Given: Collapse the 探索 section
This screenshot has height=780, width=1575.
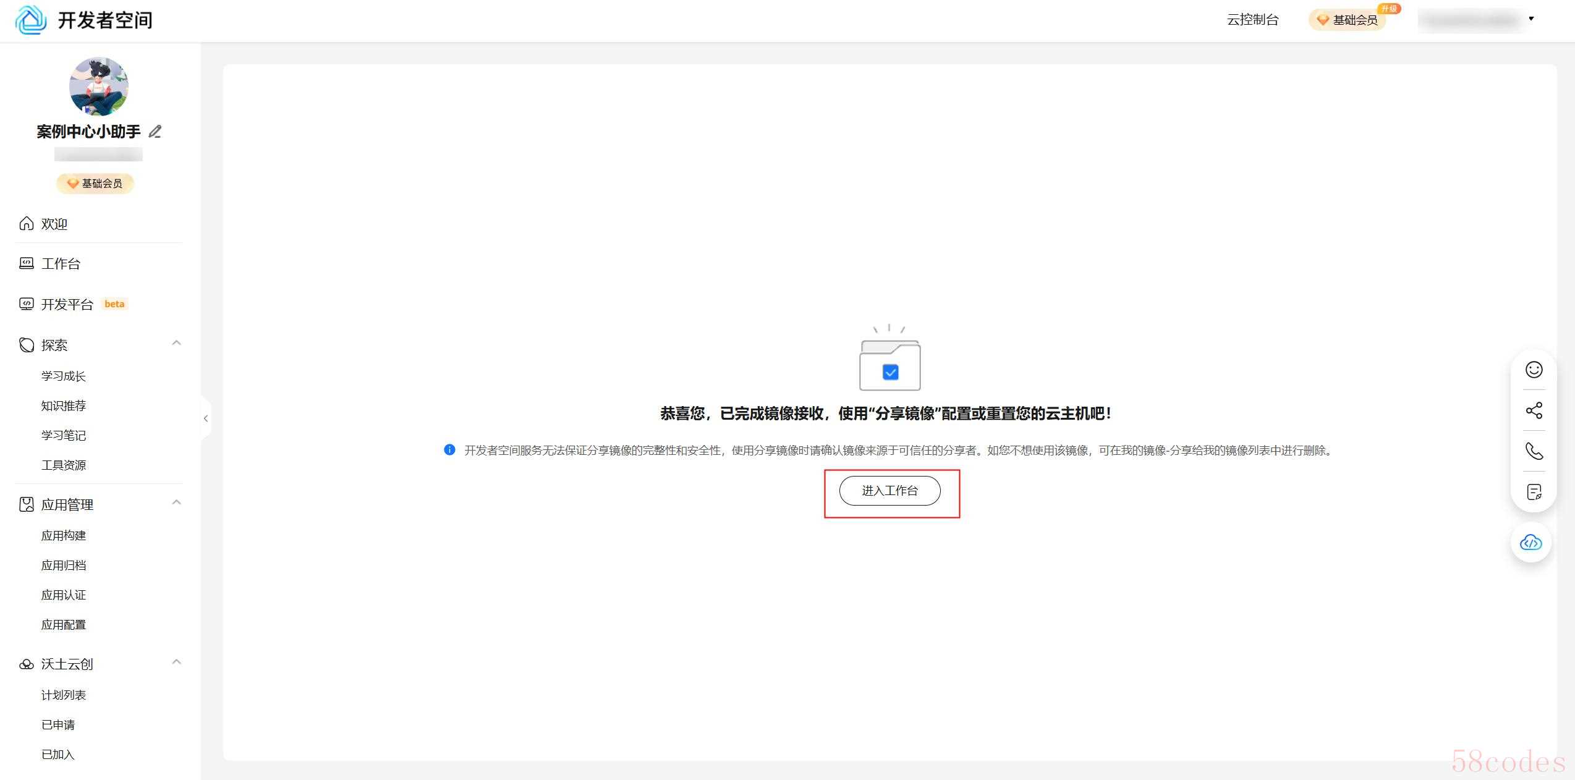Looking at the screenshot, I should pyautogui.click(x=176, y=343).
